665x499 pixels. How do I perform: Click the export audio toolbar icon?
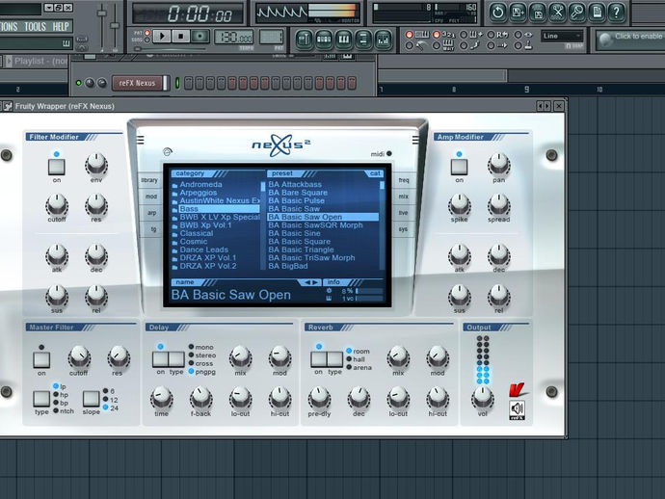pos(538,13)
